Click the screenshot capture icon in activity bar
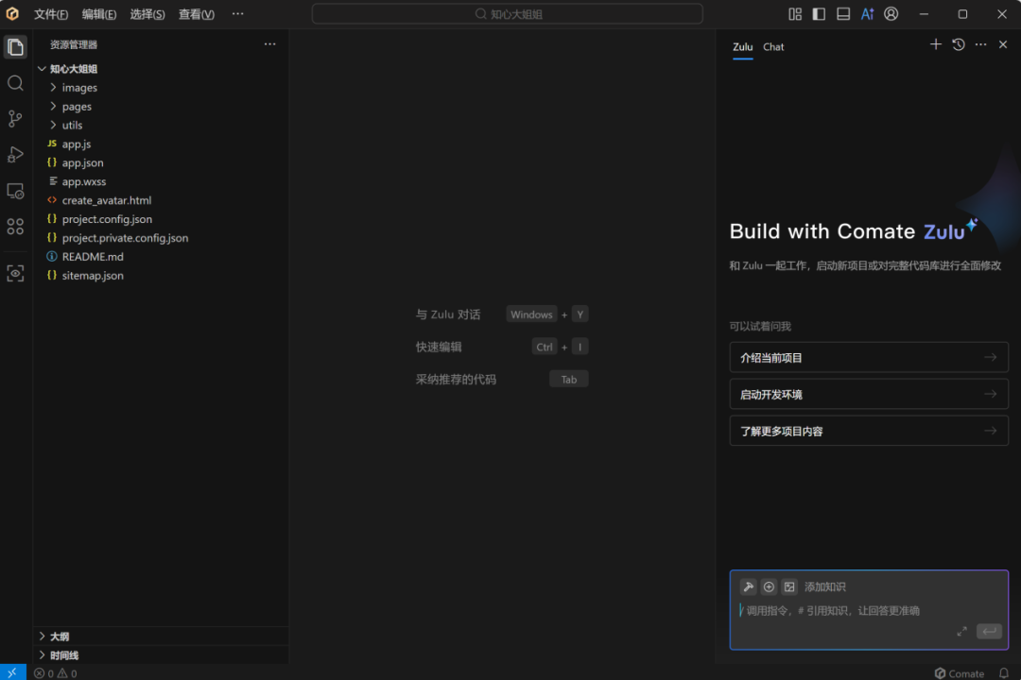1021x680 pixels. point(15,273)
